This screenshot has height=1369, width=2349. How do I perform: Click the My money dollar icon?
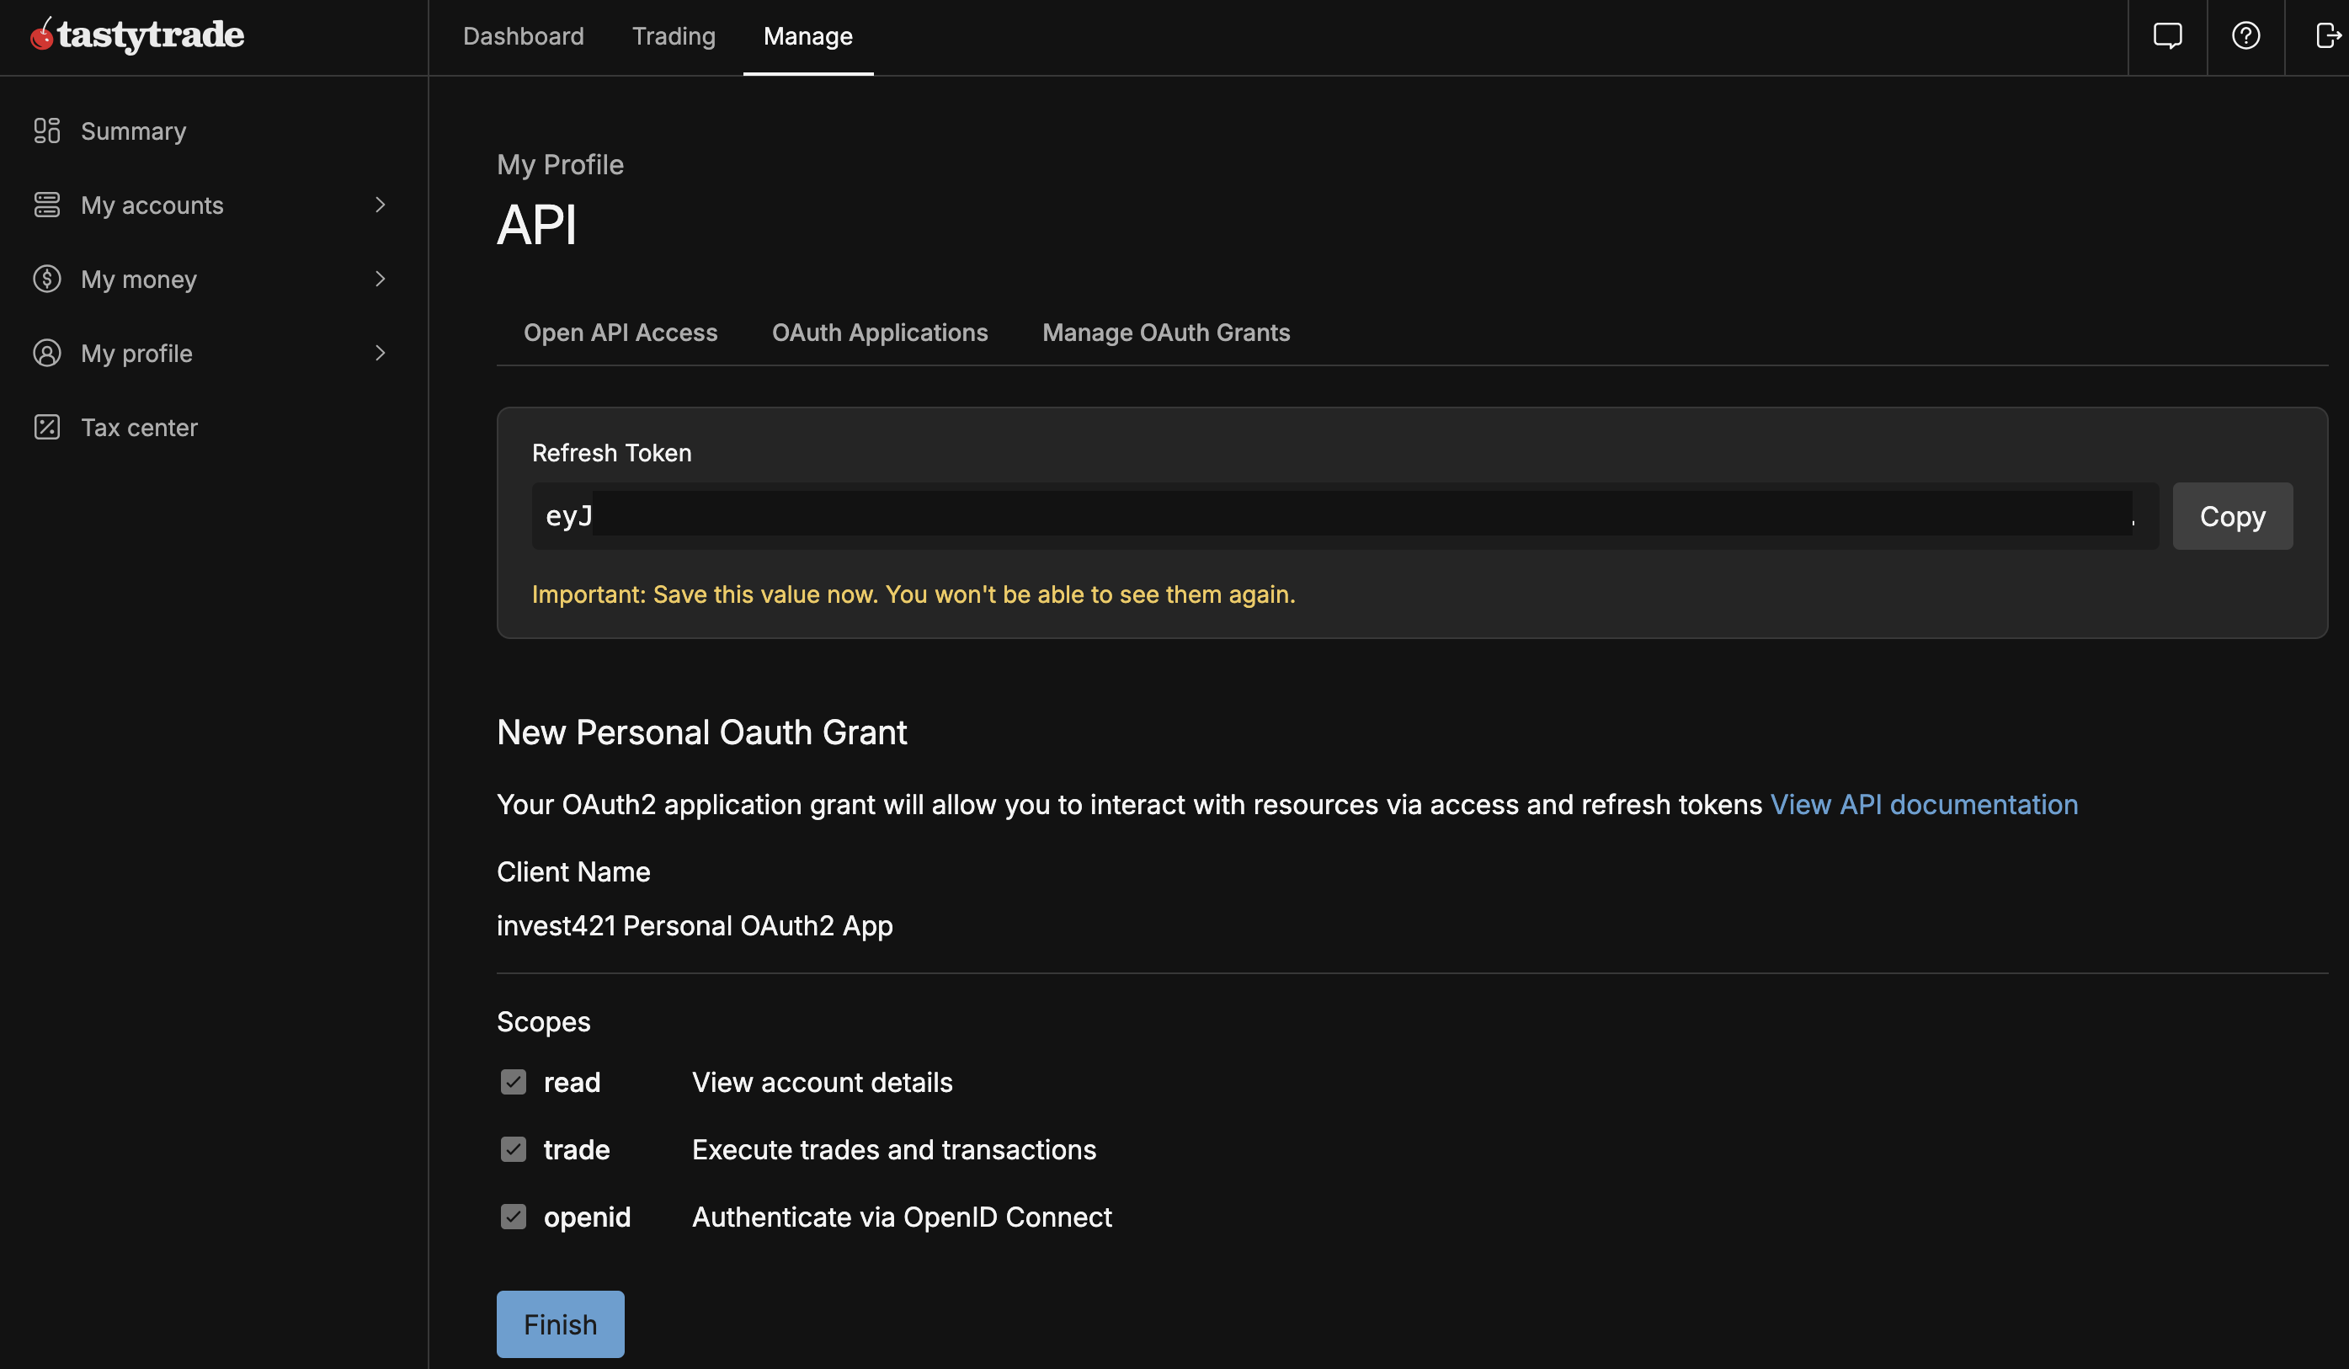click(x=46, y=279)
